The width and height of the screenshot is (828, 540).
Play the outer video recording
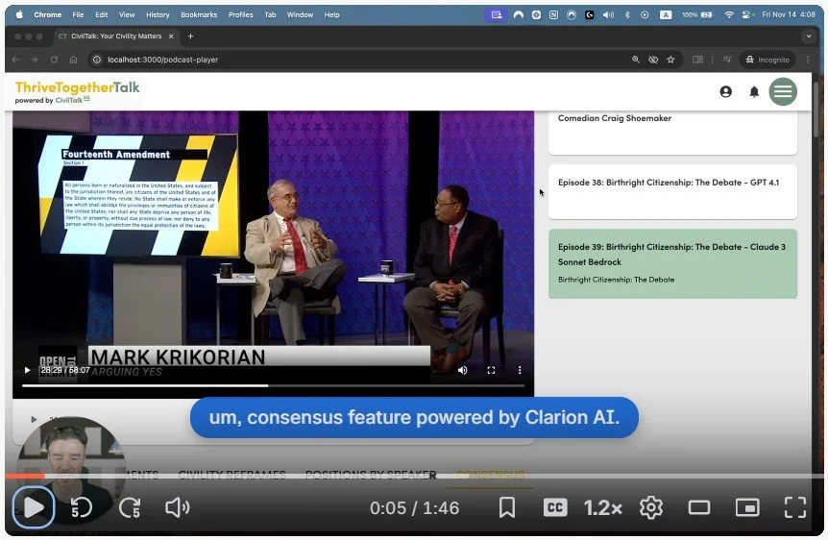34,507
